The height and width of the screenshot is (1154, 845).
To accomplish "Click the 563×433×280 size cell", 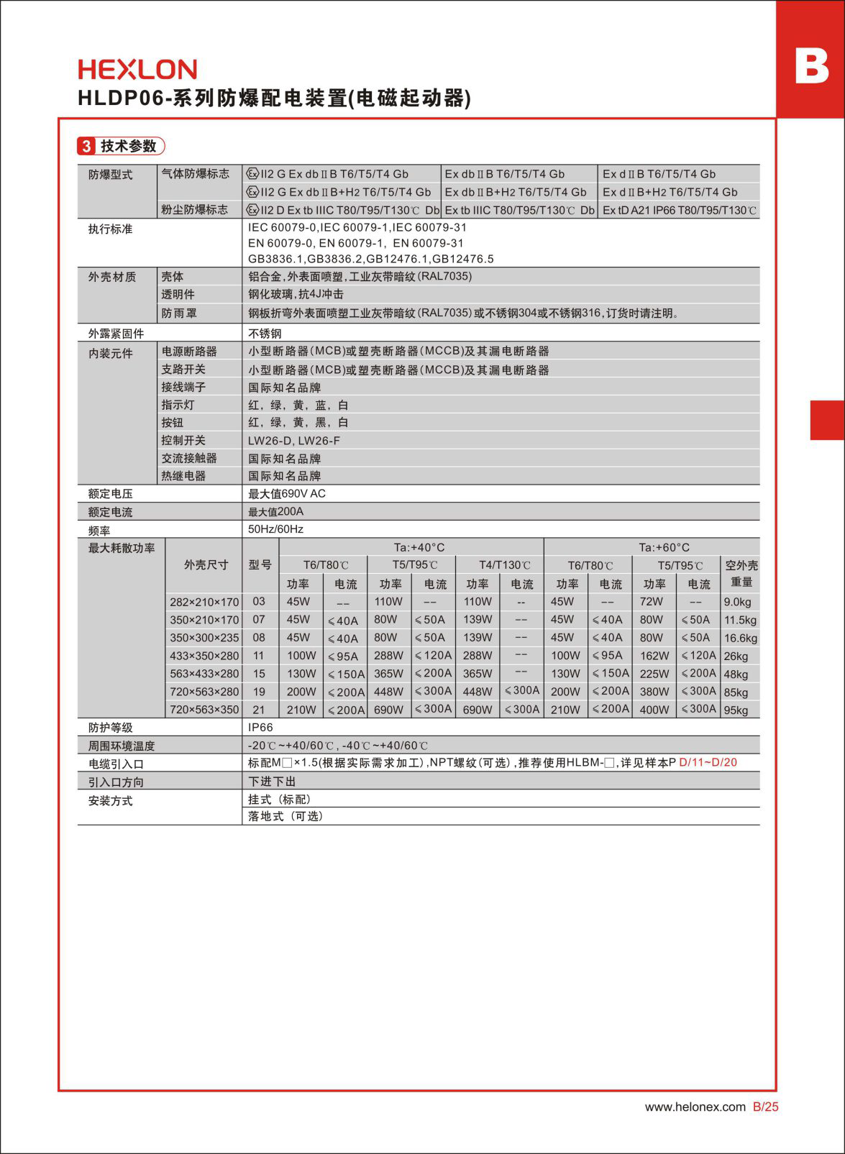I will (x=204, y=674).
